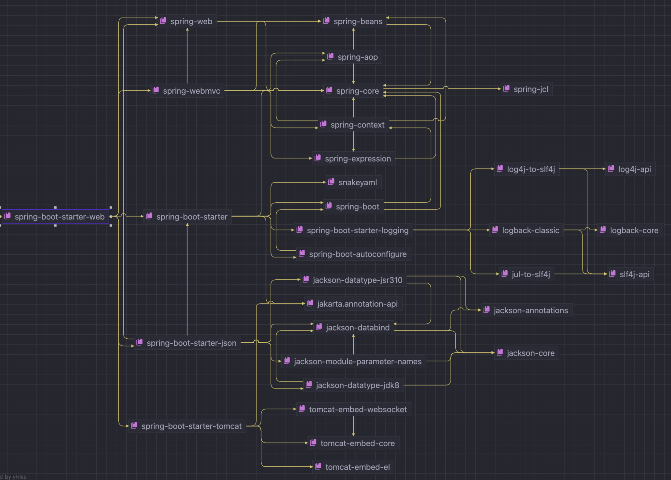Select the spring-boot-starter-logging node label
Image resolution: width=671 pixels, height=480 pixels.
tap(358, 231)
